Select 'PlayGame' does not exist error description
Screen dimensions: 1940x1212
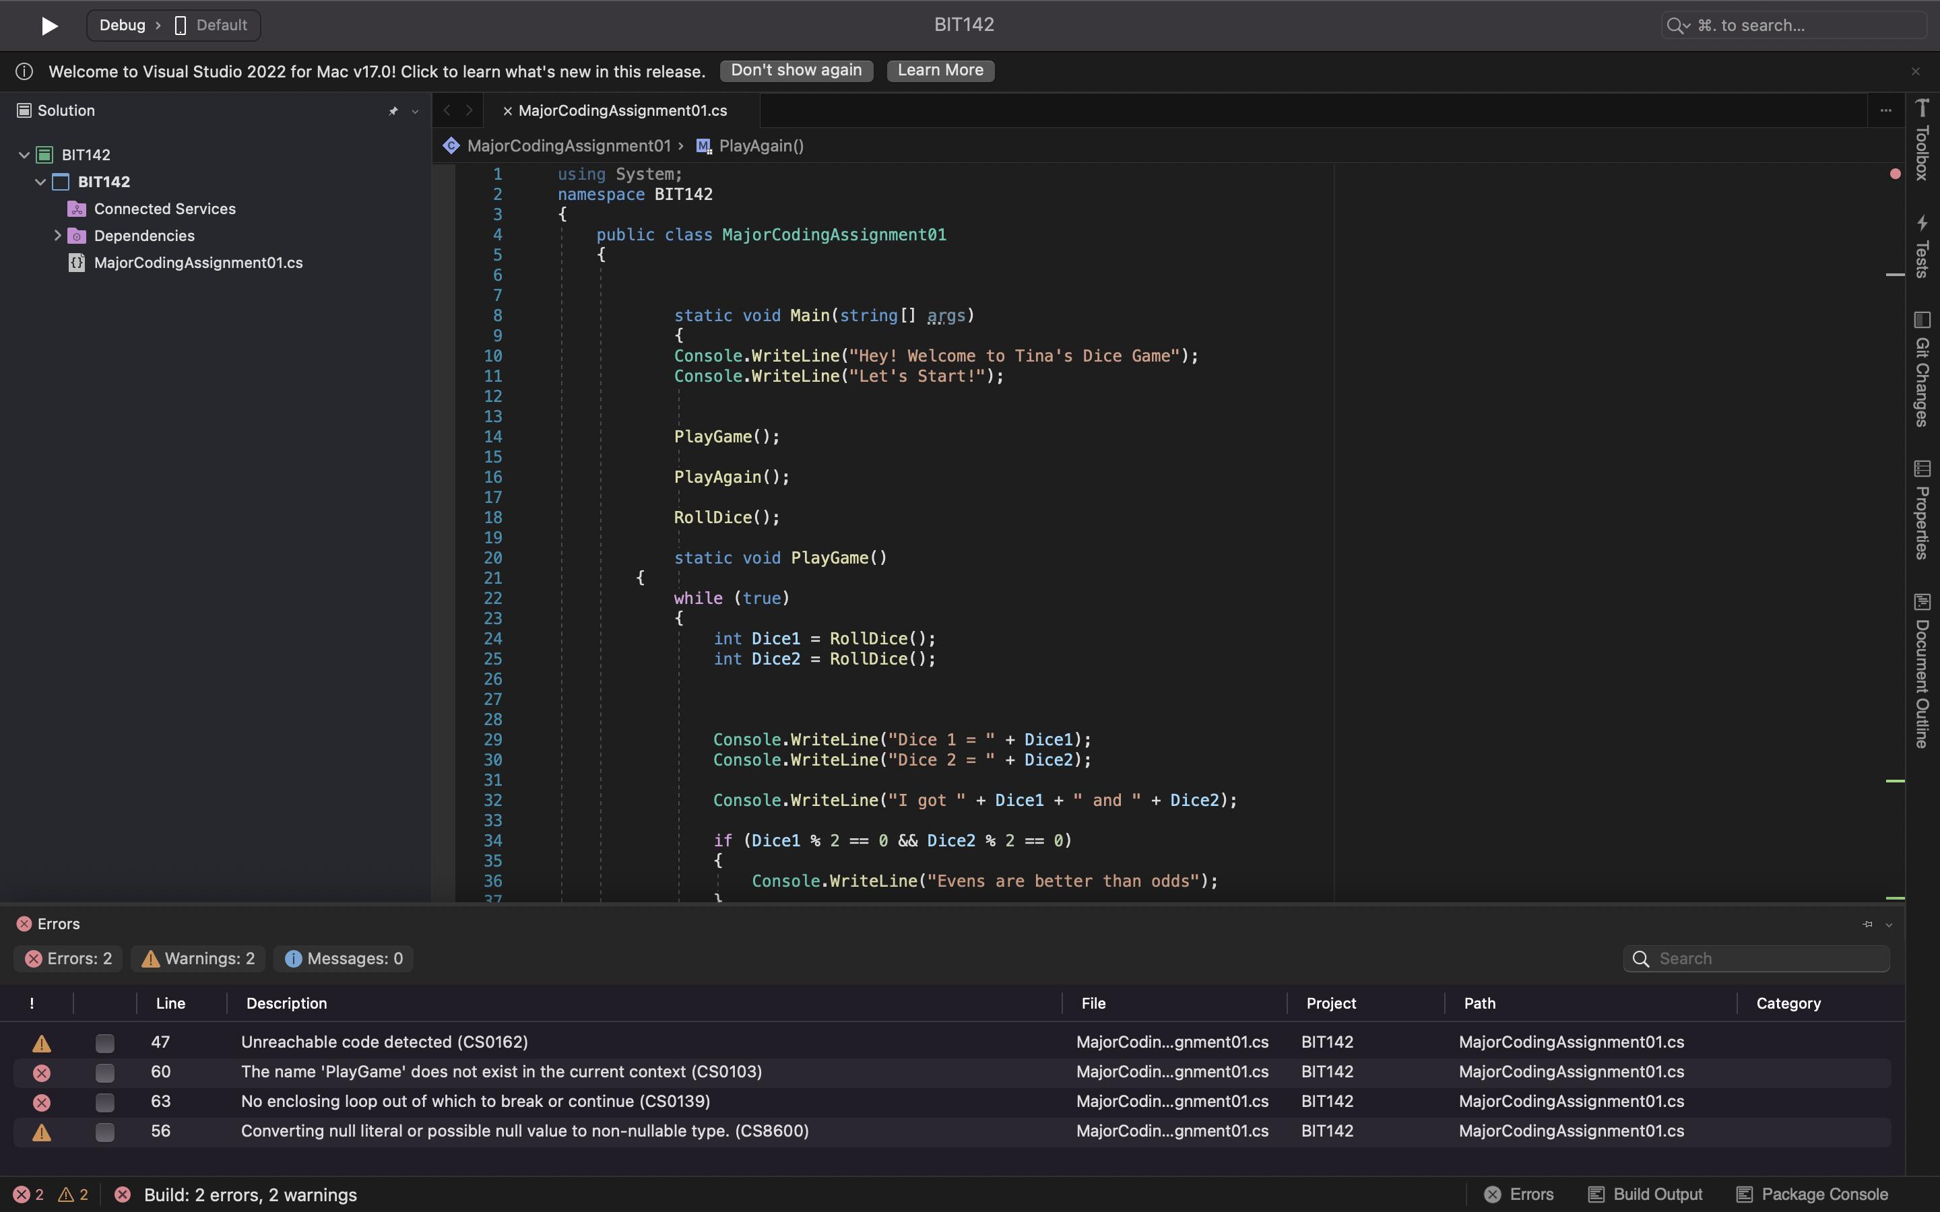[502, 1072]
